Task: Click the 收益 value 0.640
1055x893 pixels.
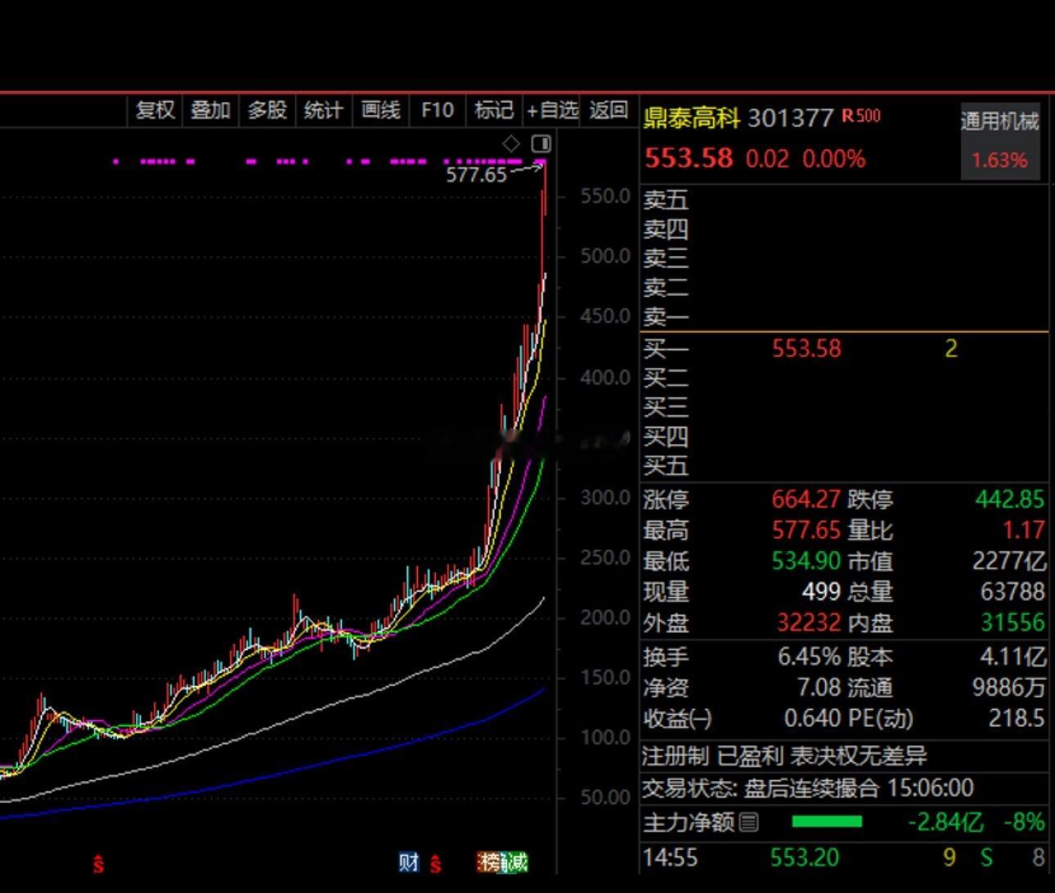Action: pyautogui.click(x=812, y=718)
